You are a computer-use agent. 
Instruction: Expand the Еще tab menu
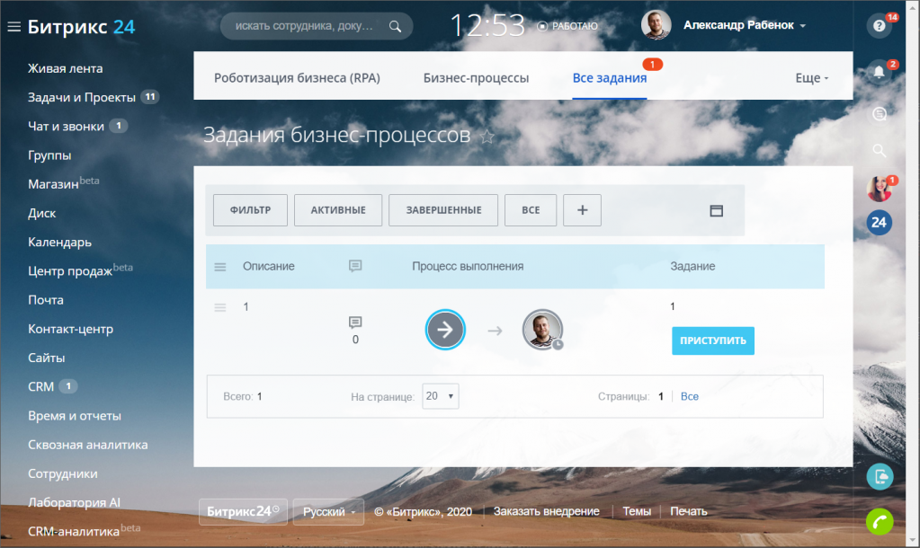coord(811,78)
